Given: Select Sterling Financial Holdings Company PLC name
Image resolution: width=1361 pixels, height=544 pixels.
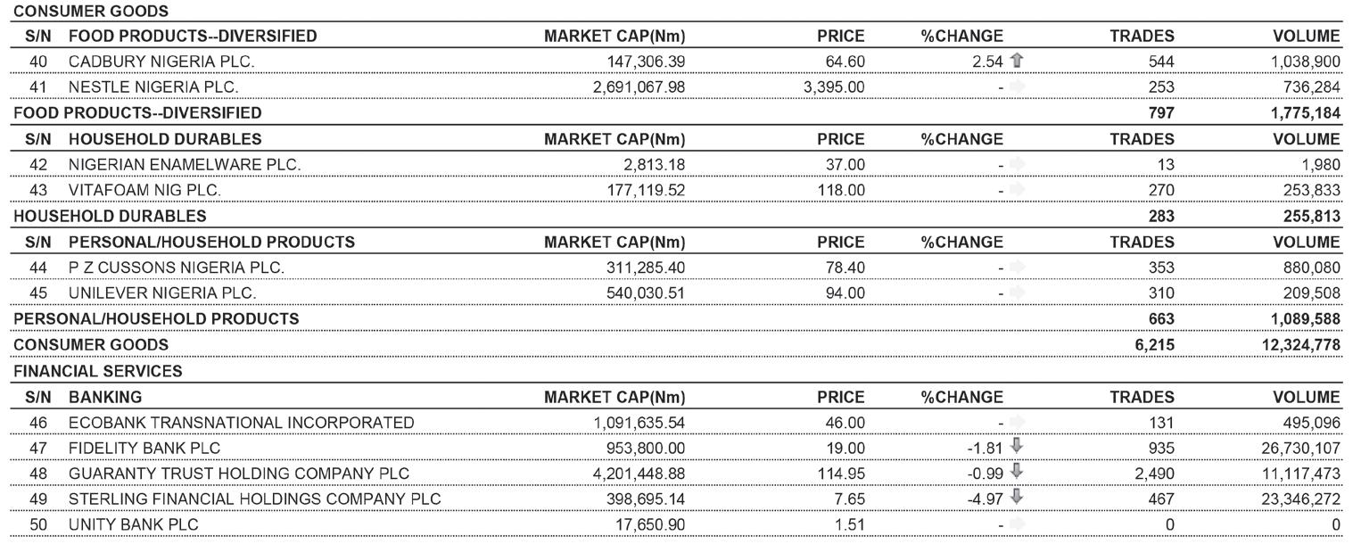Looking at the screenshot, I should coord(254,499).
